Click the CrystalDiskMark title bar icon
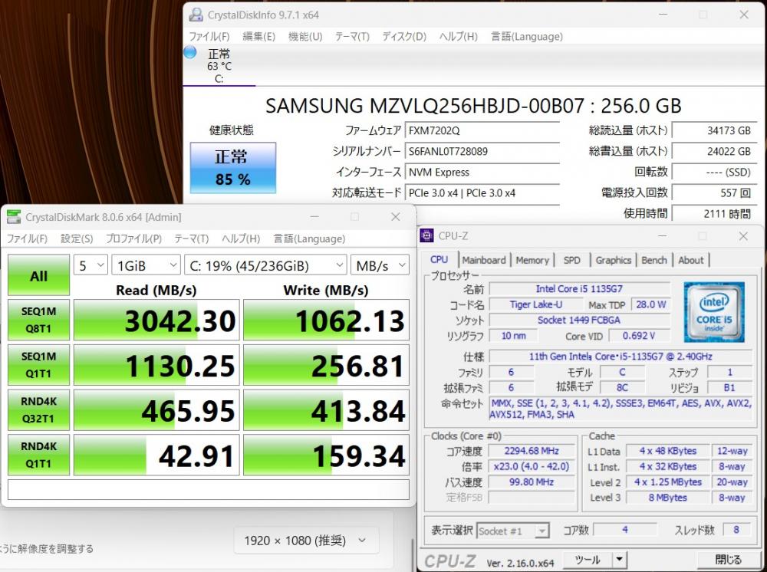 [x=15, y=217]
